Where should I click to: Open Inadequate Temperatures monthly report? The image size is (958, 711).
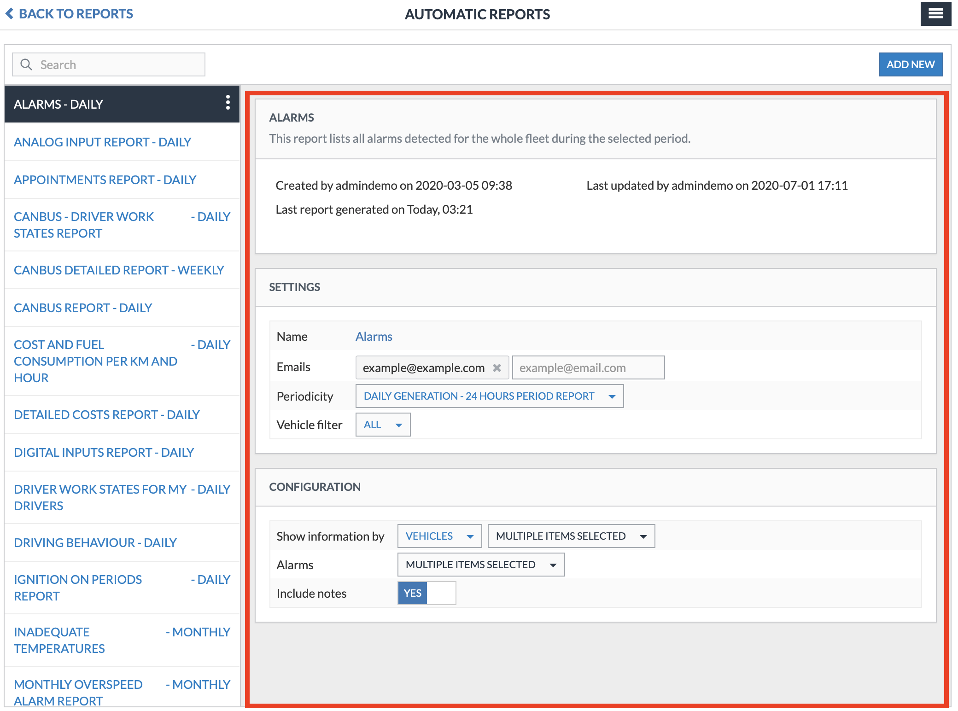click(122, 640)
